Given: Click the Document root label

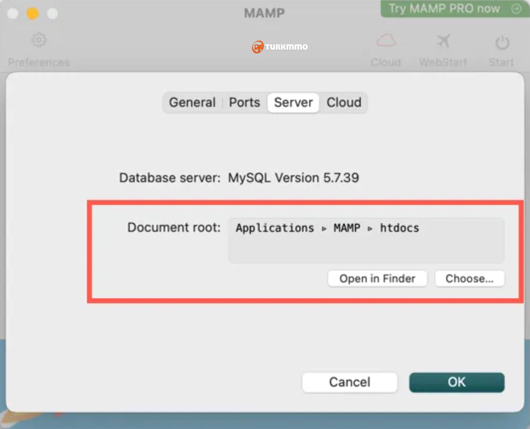Looking at the screenshot, I should click(x=174, y=227).
